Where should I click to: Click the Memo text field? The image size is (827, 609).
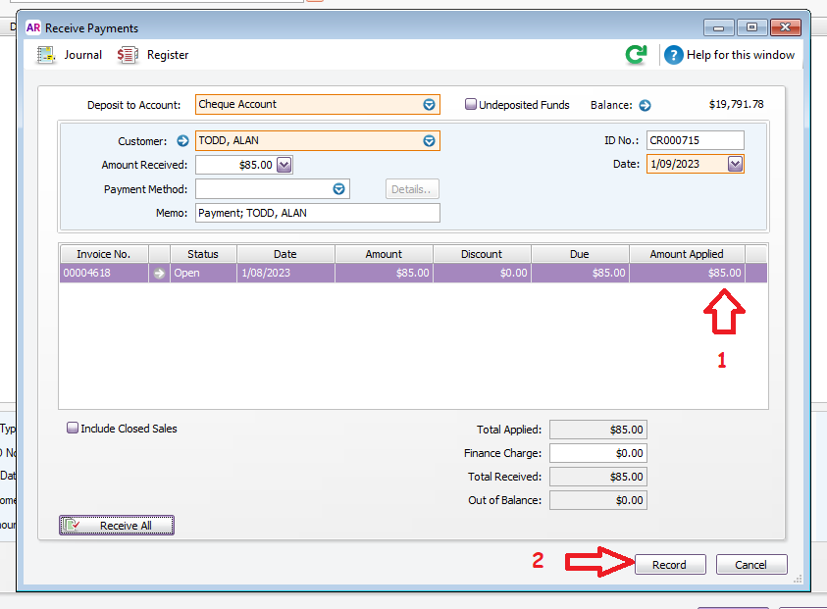click(x=317, y=213)
